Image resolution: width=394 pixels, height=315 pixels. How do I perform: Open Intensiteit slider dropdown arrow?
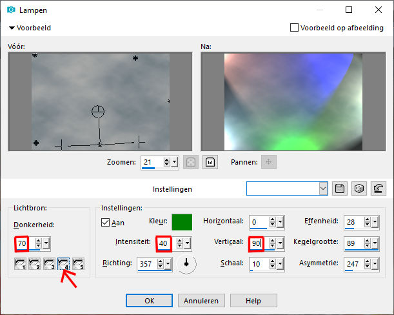(188, 243)
